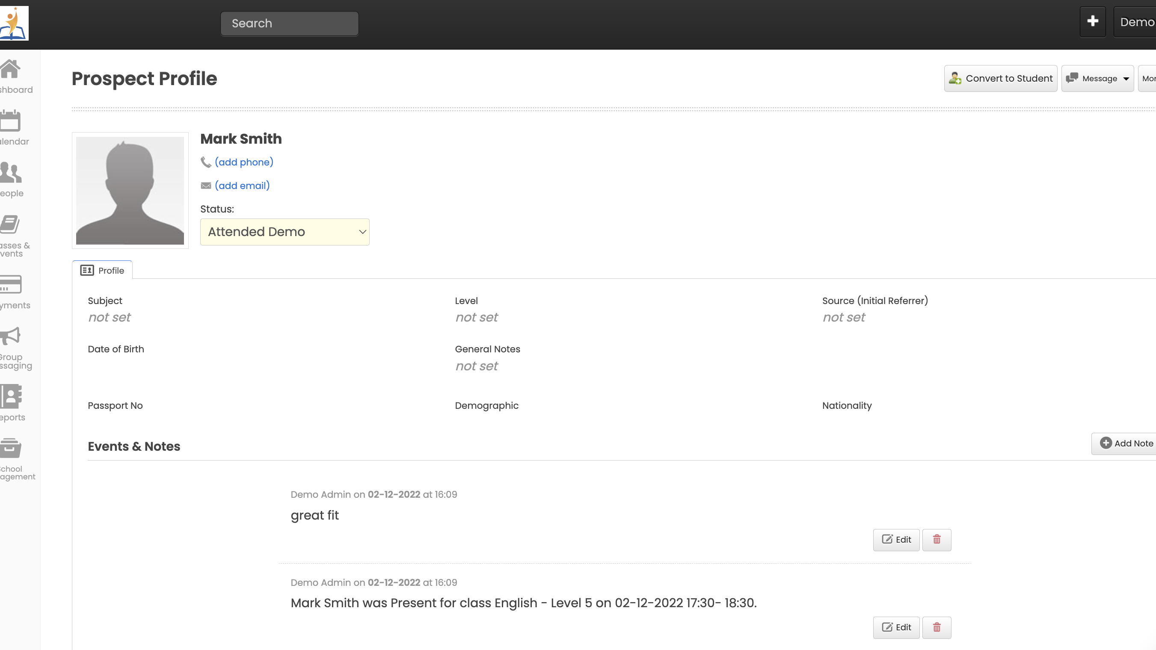
Task: Open School Management archive icon
Action: [10, 448]
